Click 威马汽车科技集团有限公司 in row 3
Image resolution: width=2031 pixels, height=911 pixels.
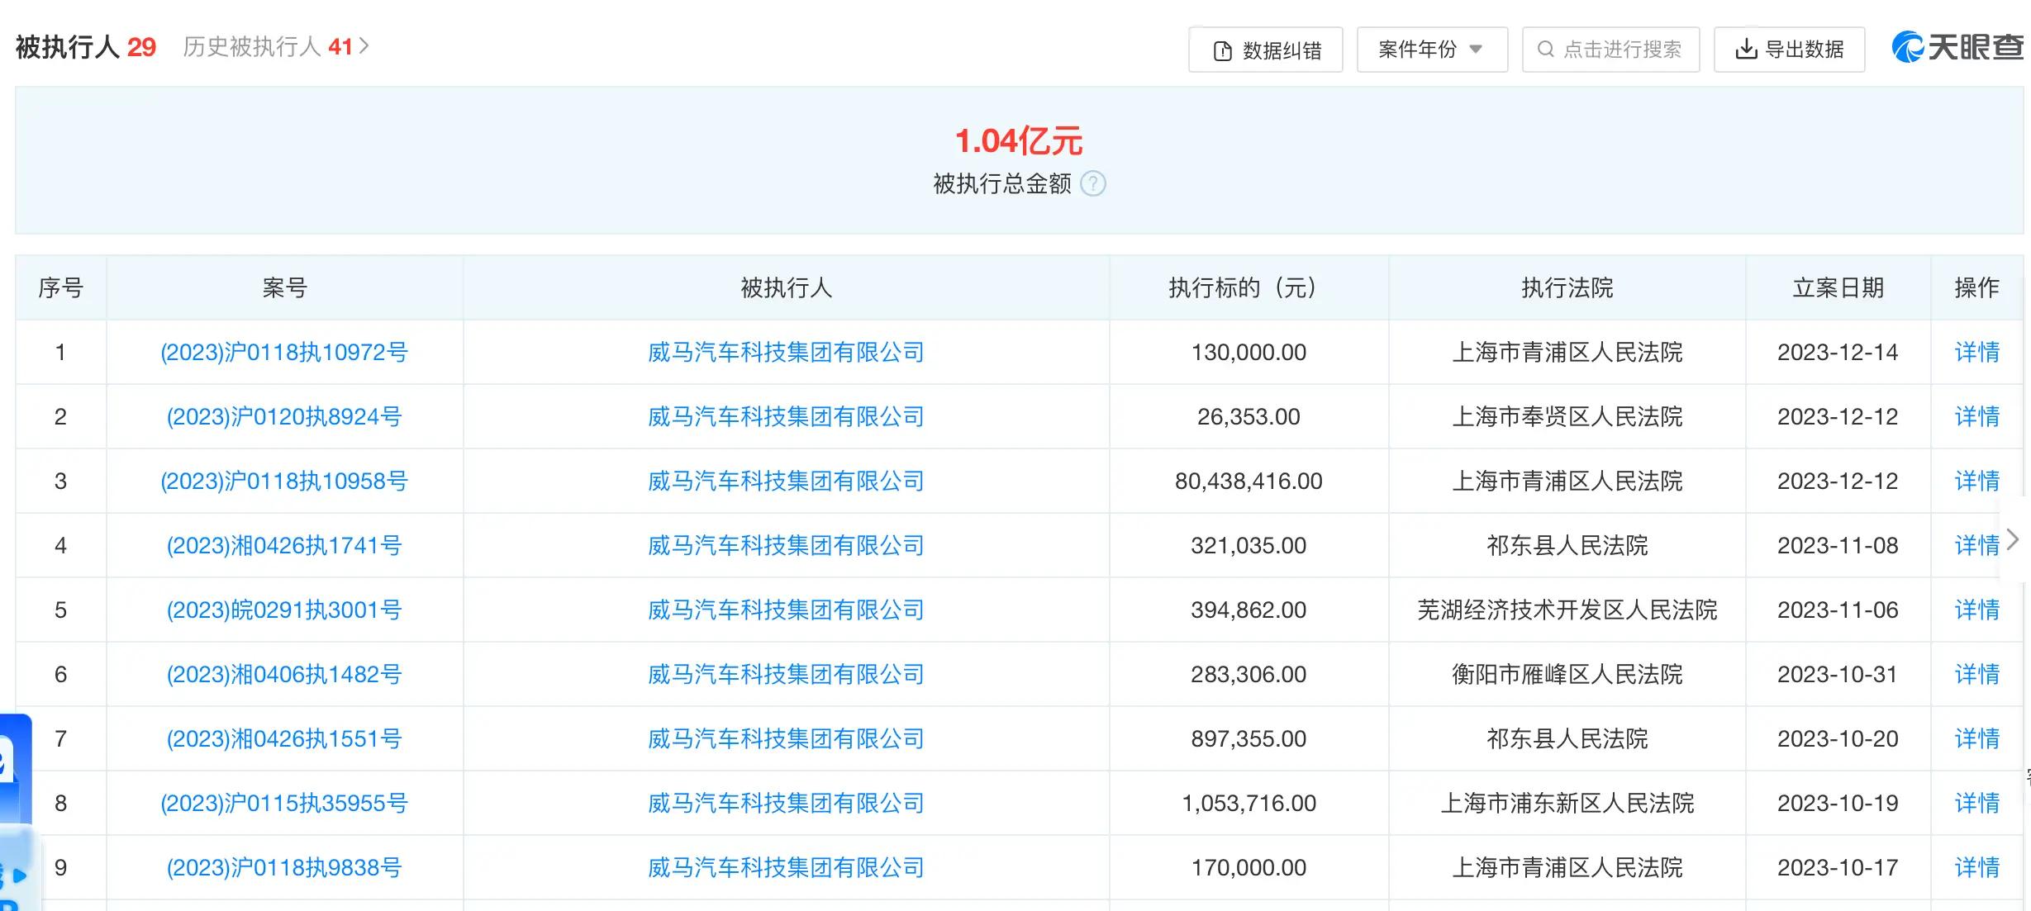point(786,482)
